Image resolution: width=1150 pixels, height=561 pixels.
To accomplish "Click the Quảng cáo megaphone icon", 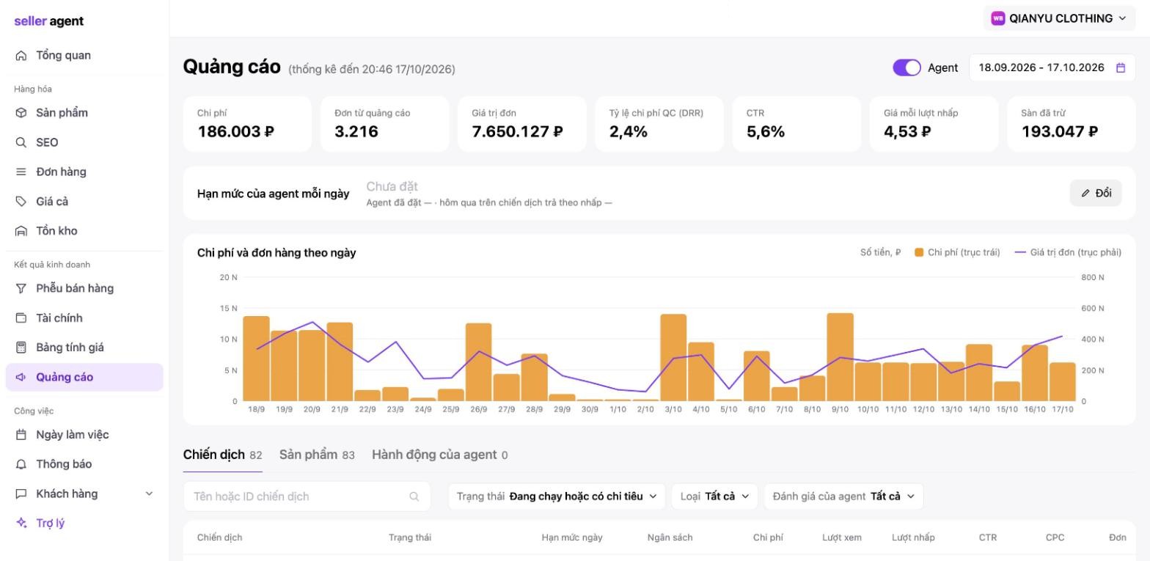I will point(21,377).
